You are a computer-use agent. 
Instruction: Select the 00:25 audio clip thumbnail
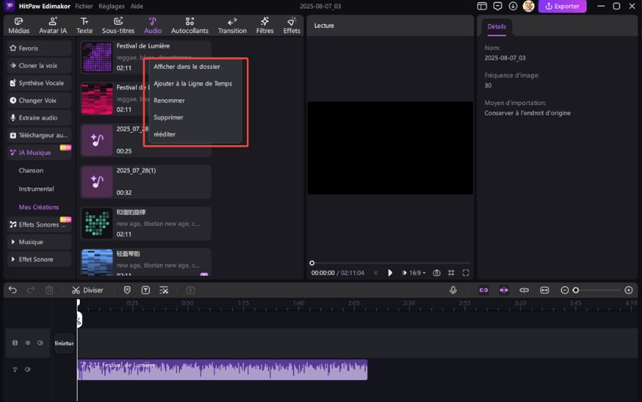tap(97, 141)
